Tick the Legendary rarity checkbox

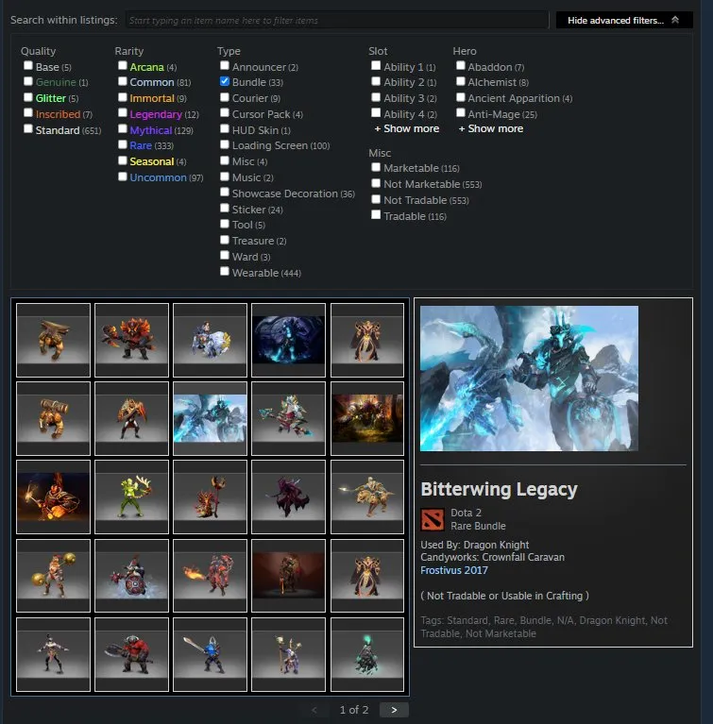[x=123, y=112]
